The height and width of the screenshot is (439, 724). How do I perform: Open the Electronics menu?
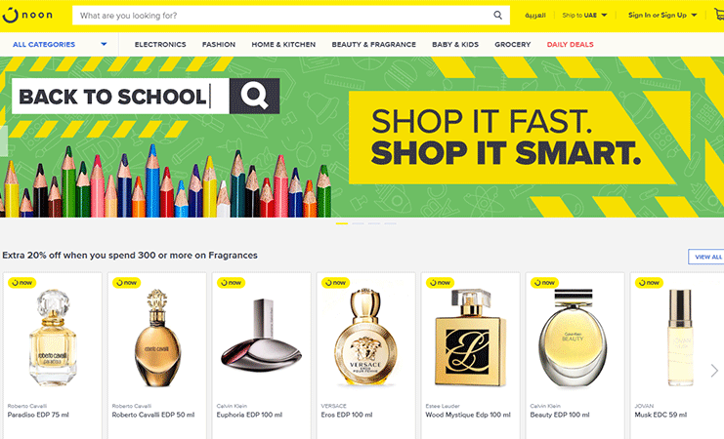pos(160,44)
